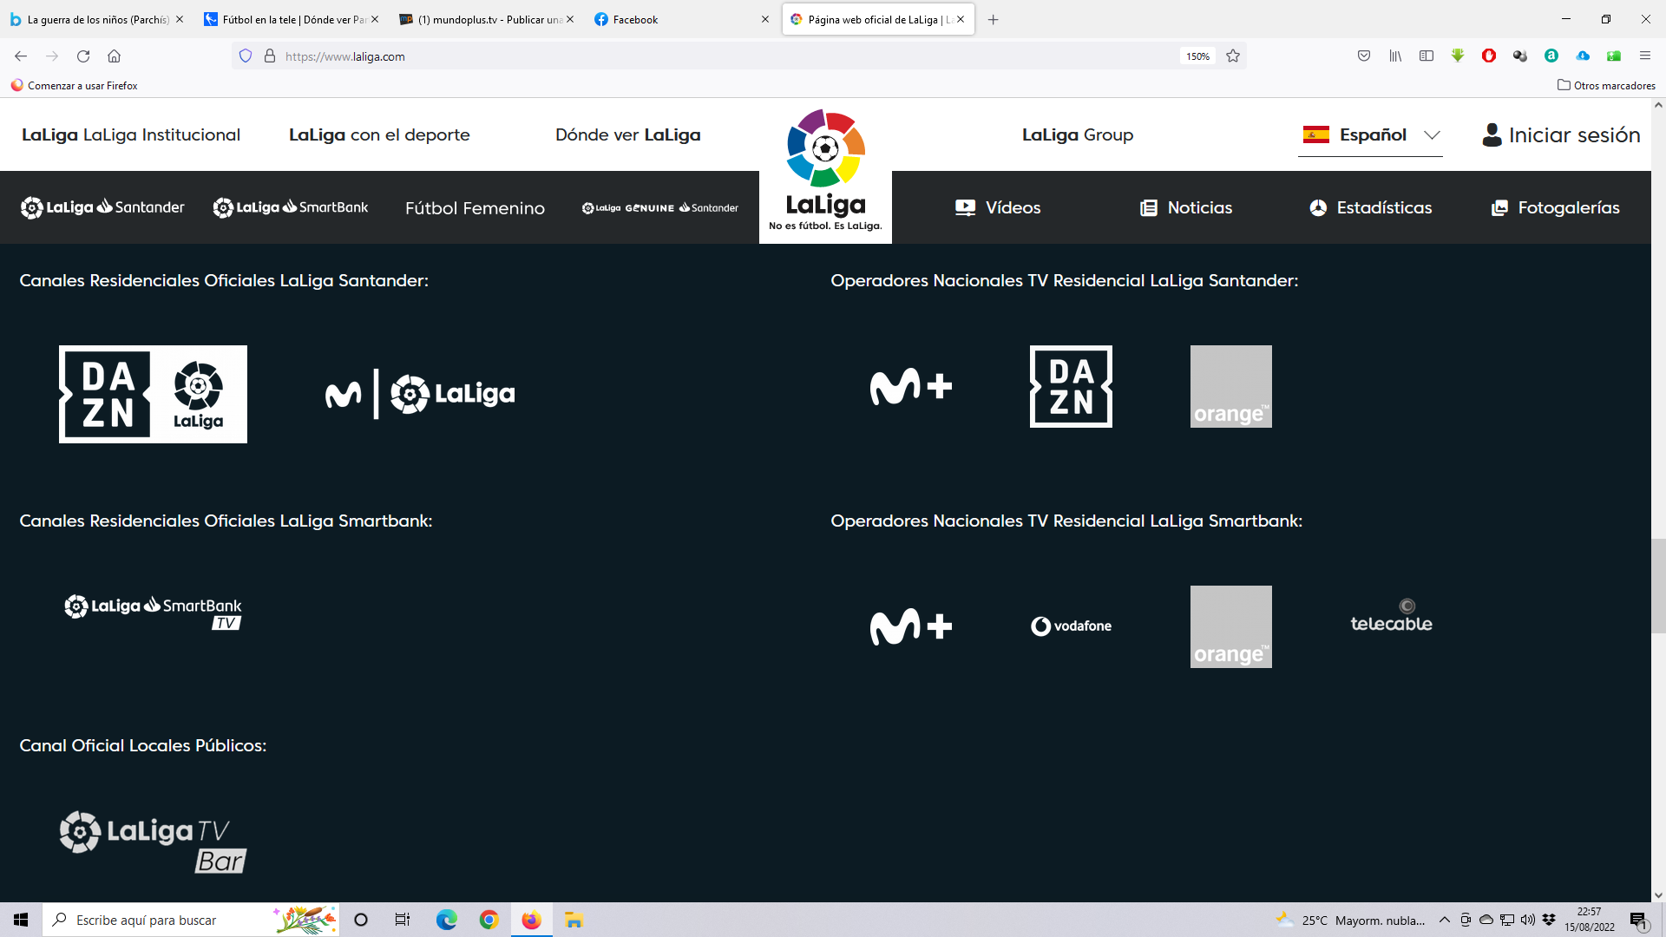Viewport: 1666px width, 937px height.
Task: Open the LaLiga SmartBank section
Action: [291, 207]
